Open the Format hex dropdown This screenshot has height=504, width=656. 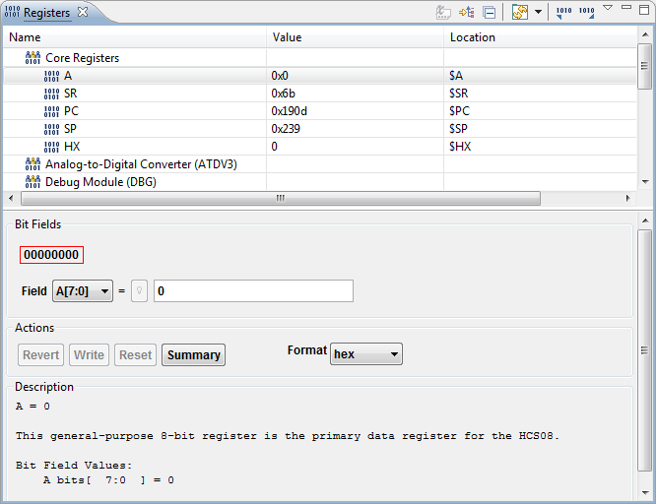pyautogui.click(x=366, y=354)
